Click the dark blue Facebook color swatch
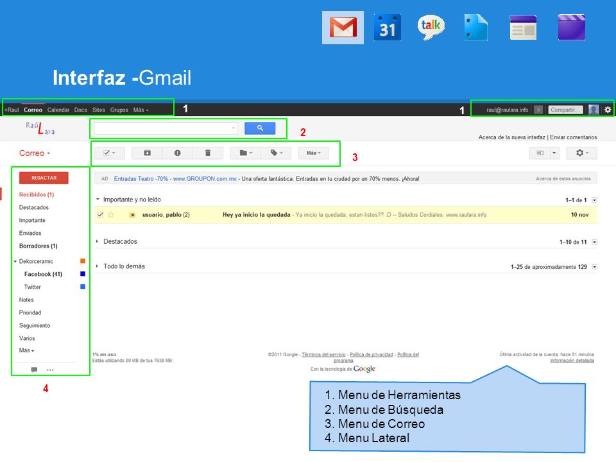The width and height of the screenshot is (616, 462). 83,274
